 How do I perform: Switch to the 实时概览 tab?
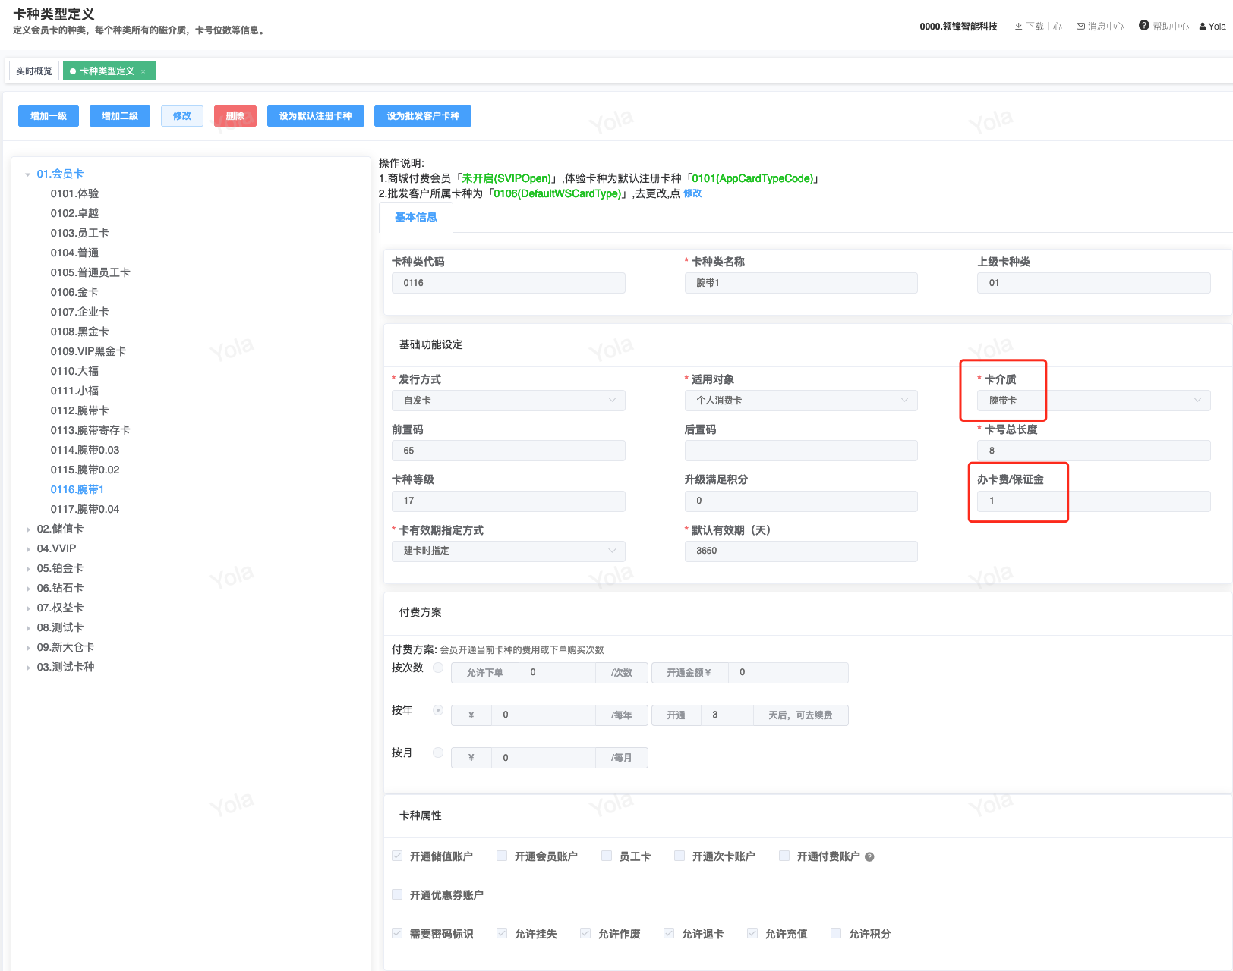[34, 71]
